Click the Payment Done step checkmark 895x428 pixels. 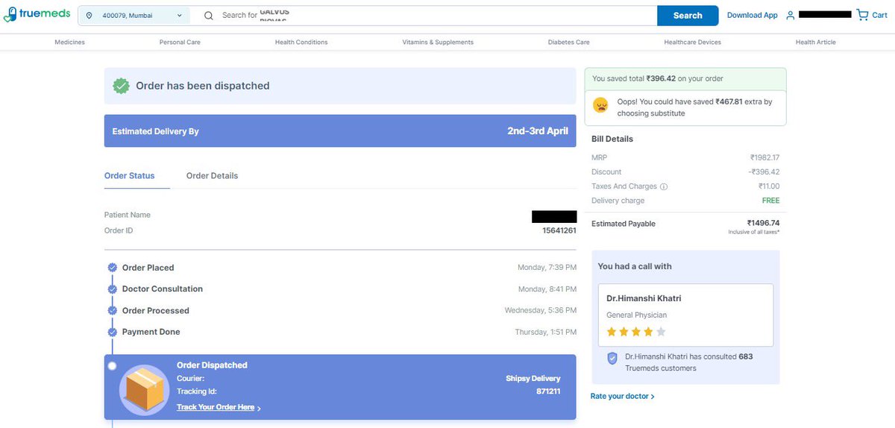click(112, 332)
